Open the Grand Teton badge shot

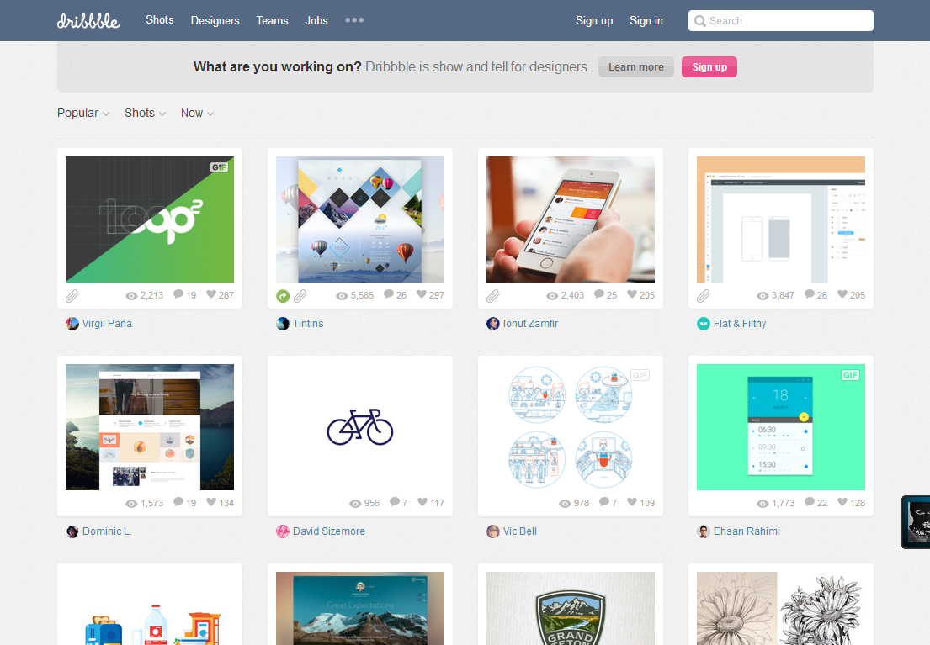571,608
